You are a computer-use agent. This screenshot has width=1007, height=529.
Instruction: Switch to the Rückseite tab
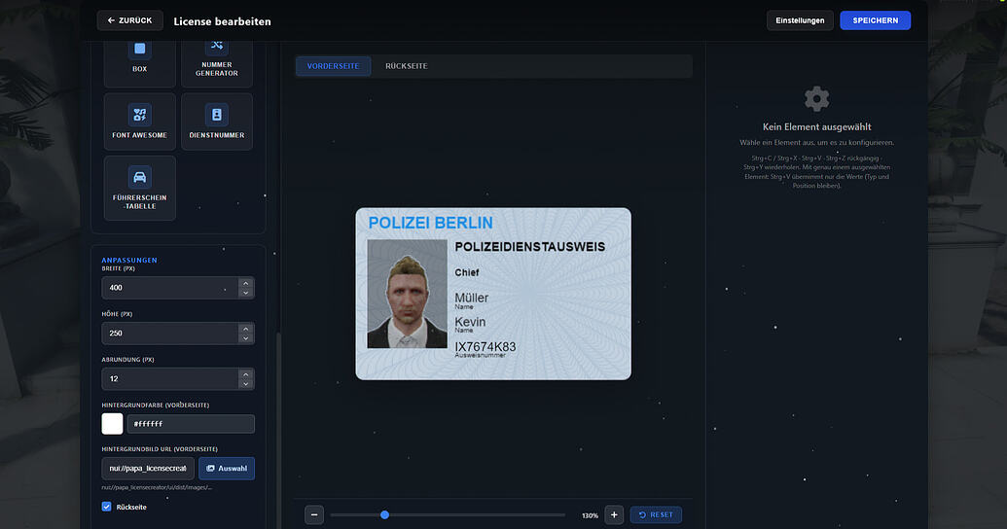[407, 66]
